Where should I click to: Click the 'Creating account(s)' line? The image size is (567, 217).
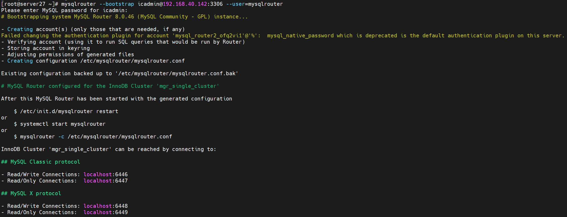[93, 29]
